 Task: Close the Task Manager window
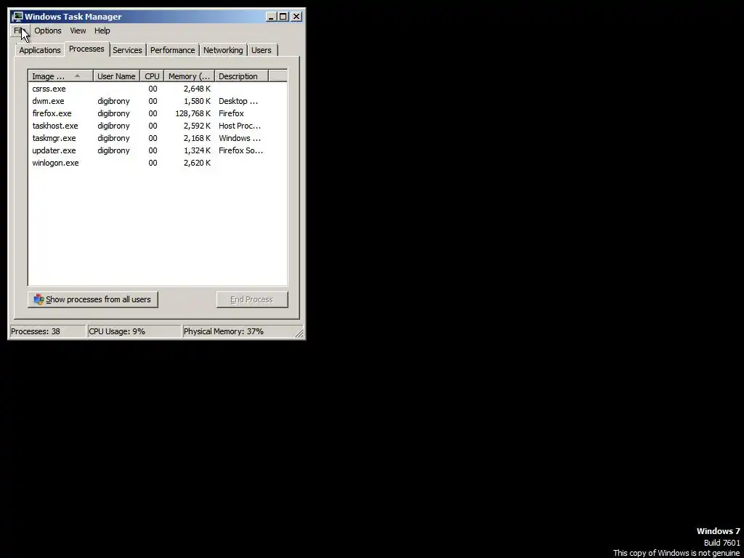(296, 17)
